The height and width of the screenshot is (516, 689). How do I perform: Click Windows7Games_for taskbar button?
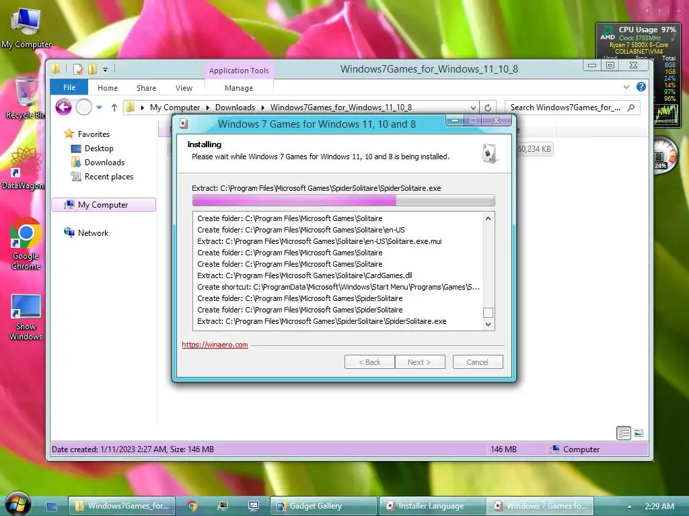[x=122, y=506]
